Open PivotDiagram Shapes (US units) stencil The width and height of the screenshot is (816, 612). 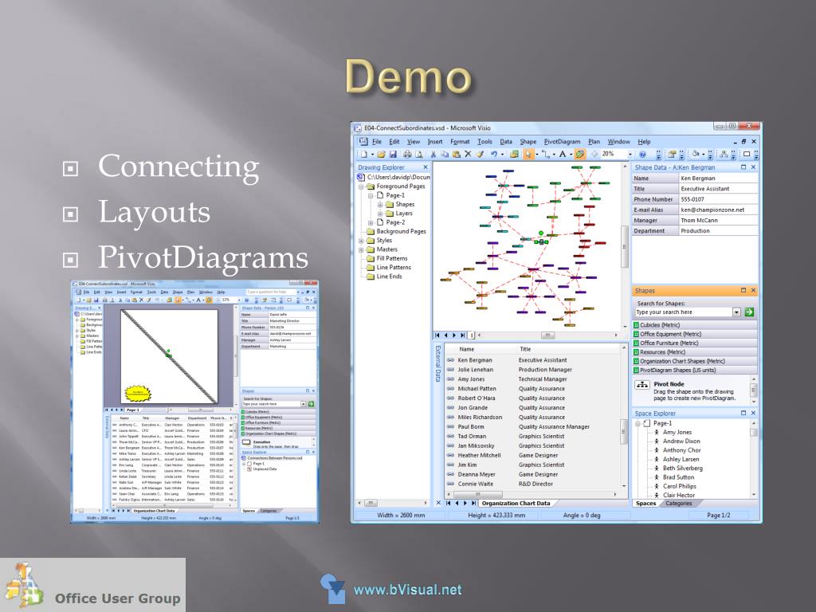[694, 370]
